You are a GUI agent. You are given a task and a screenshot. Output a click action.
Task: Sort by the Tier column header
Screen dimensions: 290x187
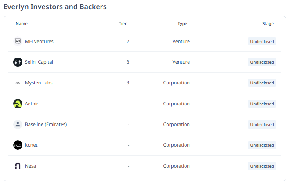click(123, 24)
